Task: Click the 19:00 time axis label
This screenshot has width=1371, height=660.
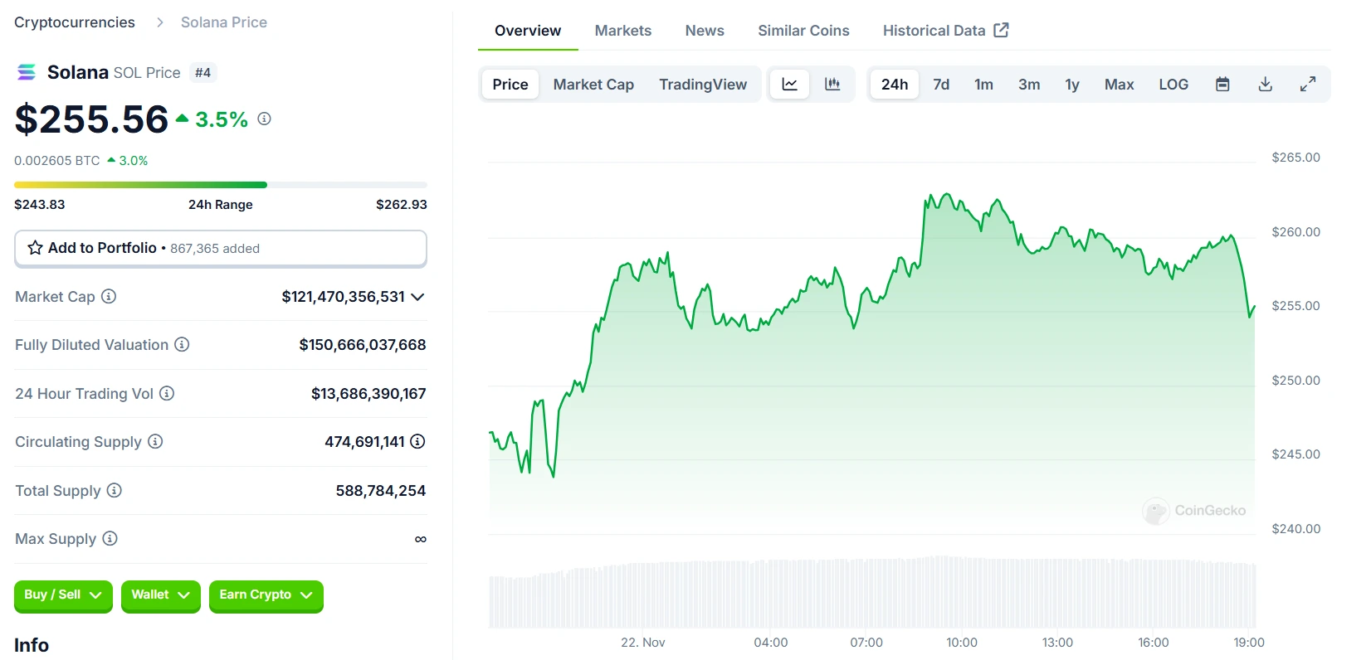Action: (x=1249, y=642)
